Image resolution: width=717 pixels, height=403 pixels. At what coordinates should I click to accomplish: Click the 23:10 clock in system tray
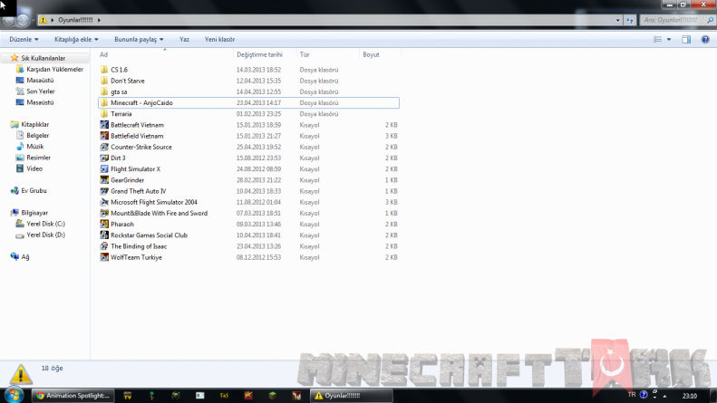(690, 396)
